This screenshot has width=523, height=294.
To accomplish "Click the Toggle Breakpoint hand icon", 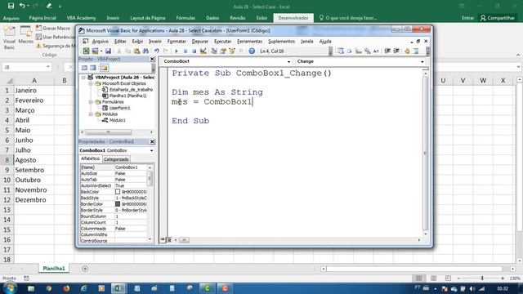I will point(407,51).
